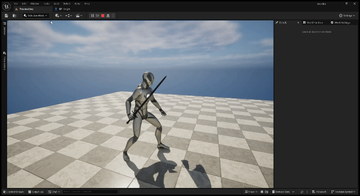Viewport: 360px width, 196px height.
Task: Open the Actor menu
Action: pos(77,4)
